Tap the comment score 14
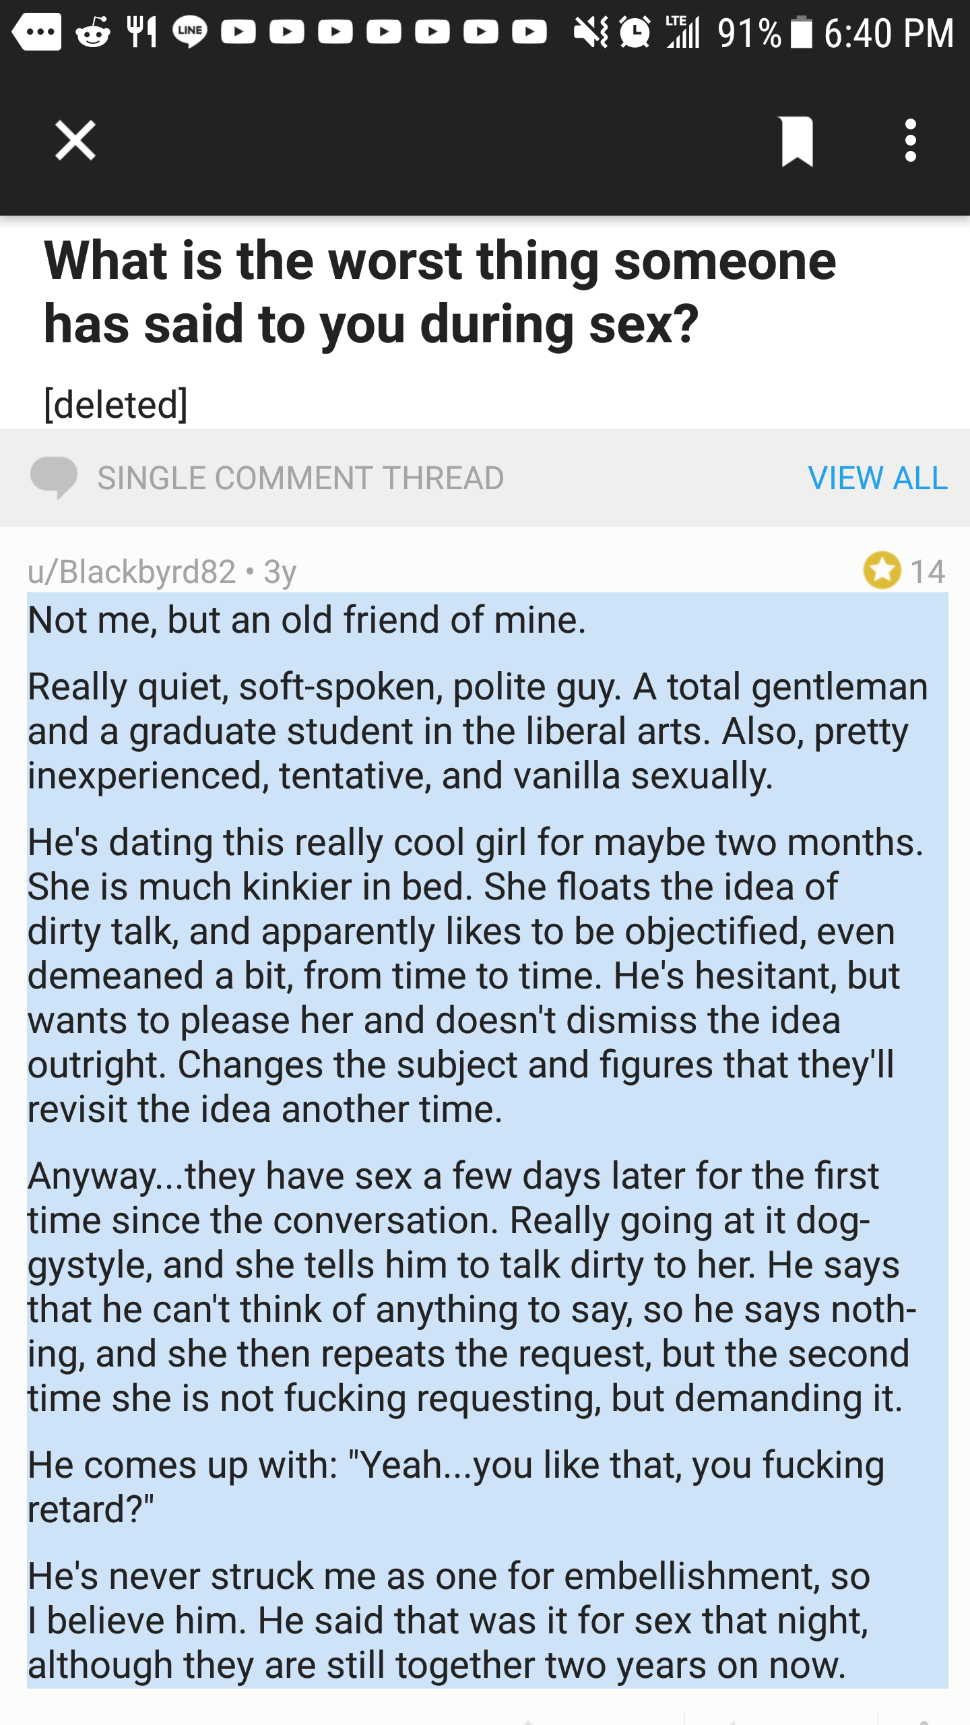Viewport: 970px width, 1725px height. click(928, 571)
